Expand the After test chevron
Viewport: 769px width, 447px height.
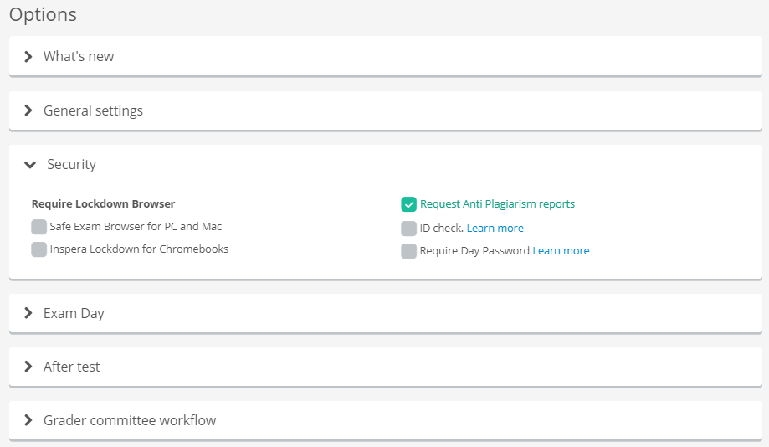coord(28,367)
